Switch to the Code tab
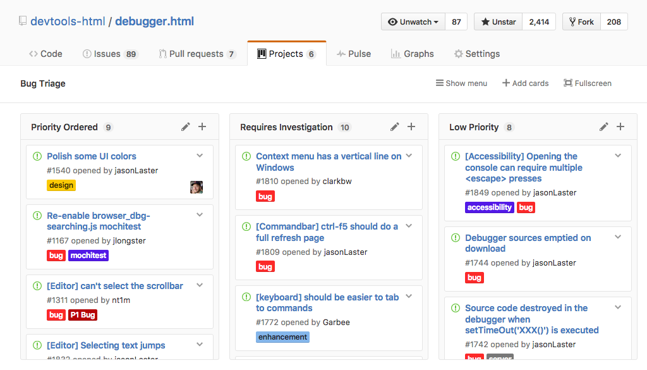 [x=45, y=54]
